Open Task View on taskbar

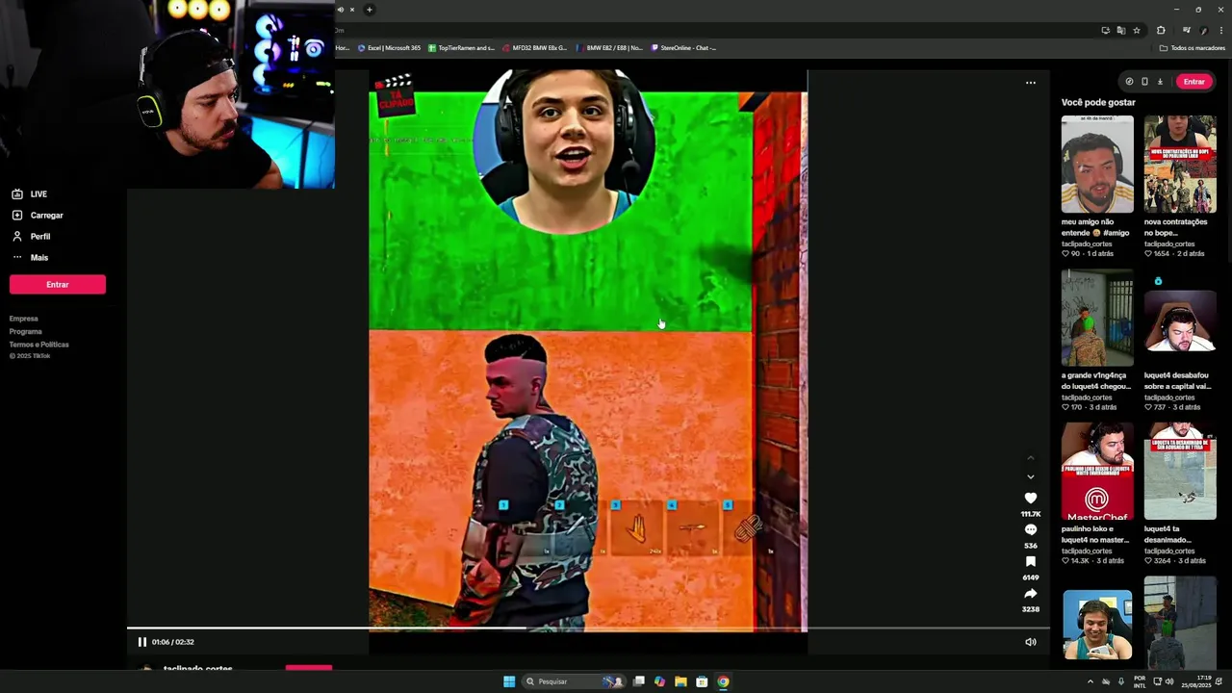638,681
